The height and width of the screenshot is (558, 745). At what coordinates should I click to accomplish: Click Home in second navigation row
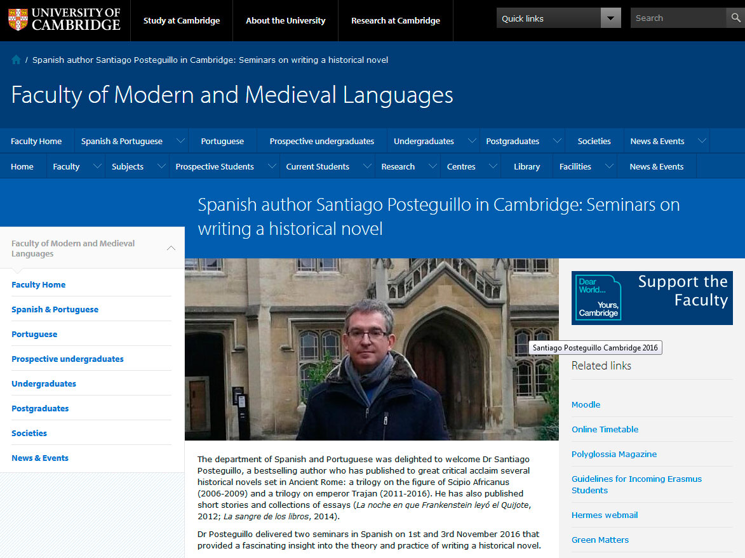pos(22,167)
